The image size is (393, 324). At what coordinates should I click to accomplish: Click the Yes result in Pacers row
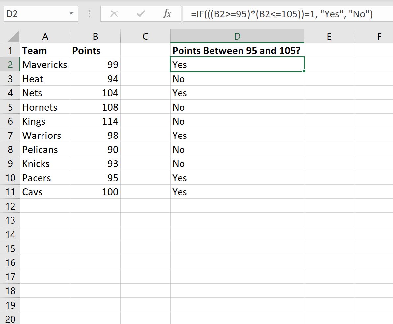pyautogui.click(x=237, y=178)
